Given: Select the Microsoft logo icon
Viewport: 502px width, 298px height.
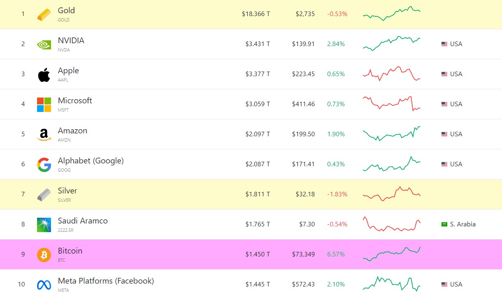Looking at the screenshot, I should pyautogui.click(x=44, y=104).
